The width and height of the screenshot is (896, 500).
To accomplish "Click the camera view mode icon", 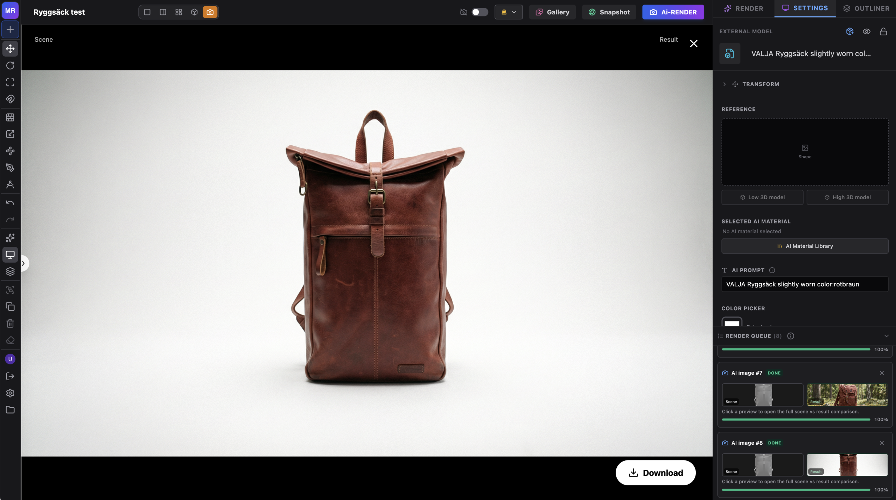I will (210, 12).
